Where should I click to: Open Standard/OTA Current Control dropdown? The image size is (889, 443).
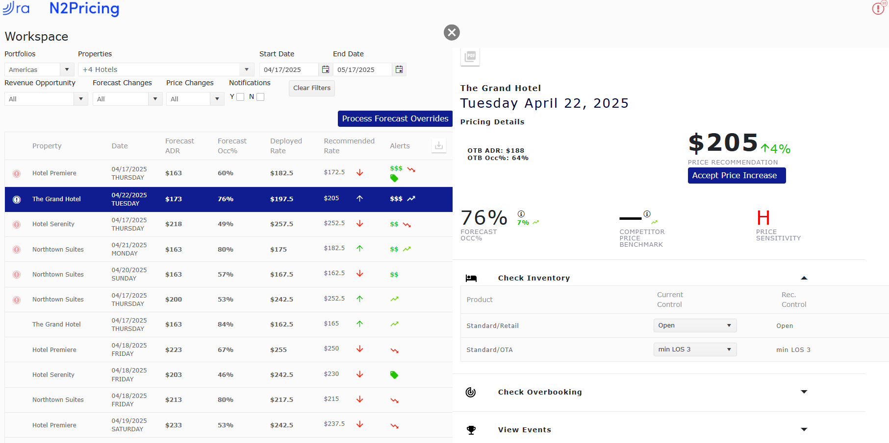coord(695,350)
